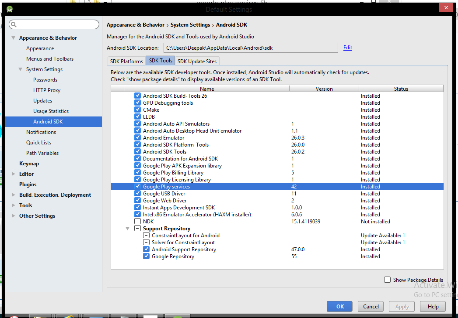Image resolution: width=458 pixels, height=318 pixels.
Task: Toggle LLDB checkbox
Action: point(138,116)
